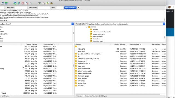Image resolution: width=175 pixels, height=98 pixels.
Task: Open the local site path dropdown
Action: pyautogui.click(x=72, y=24)
